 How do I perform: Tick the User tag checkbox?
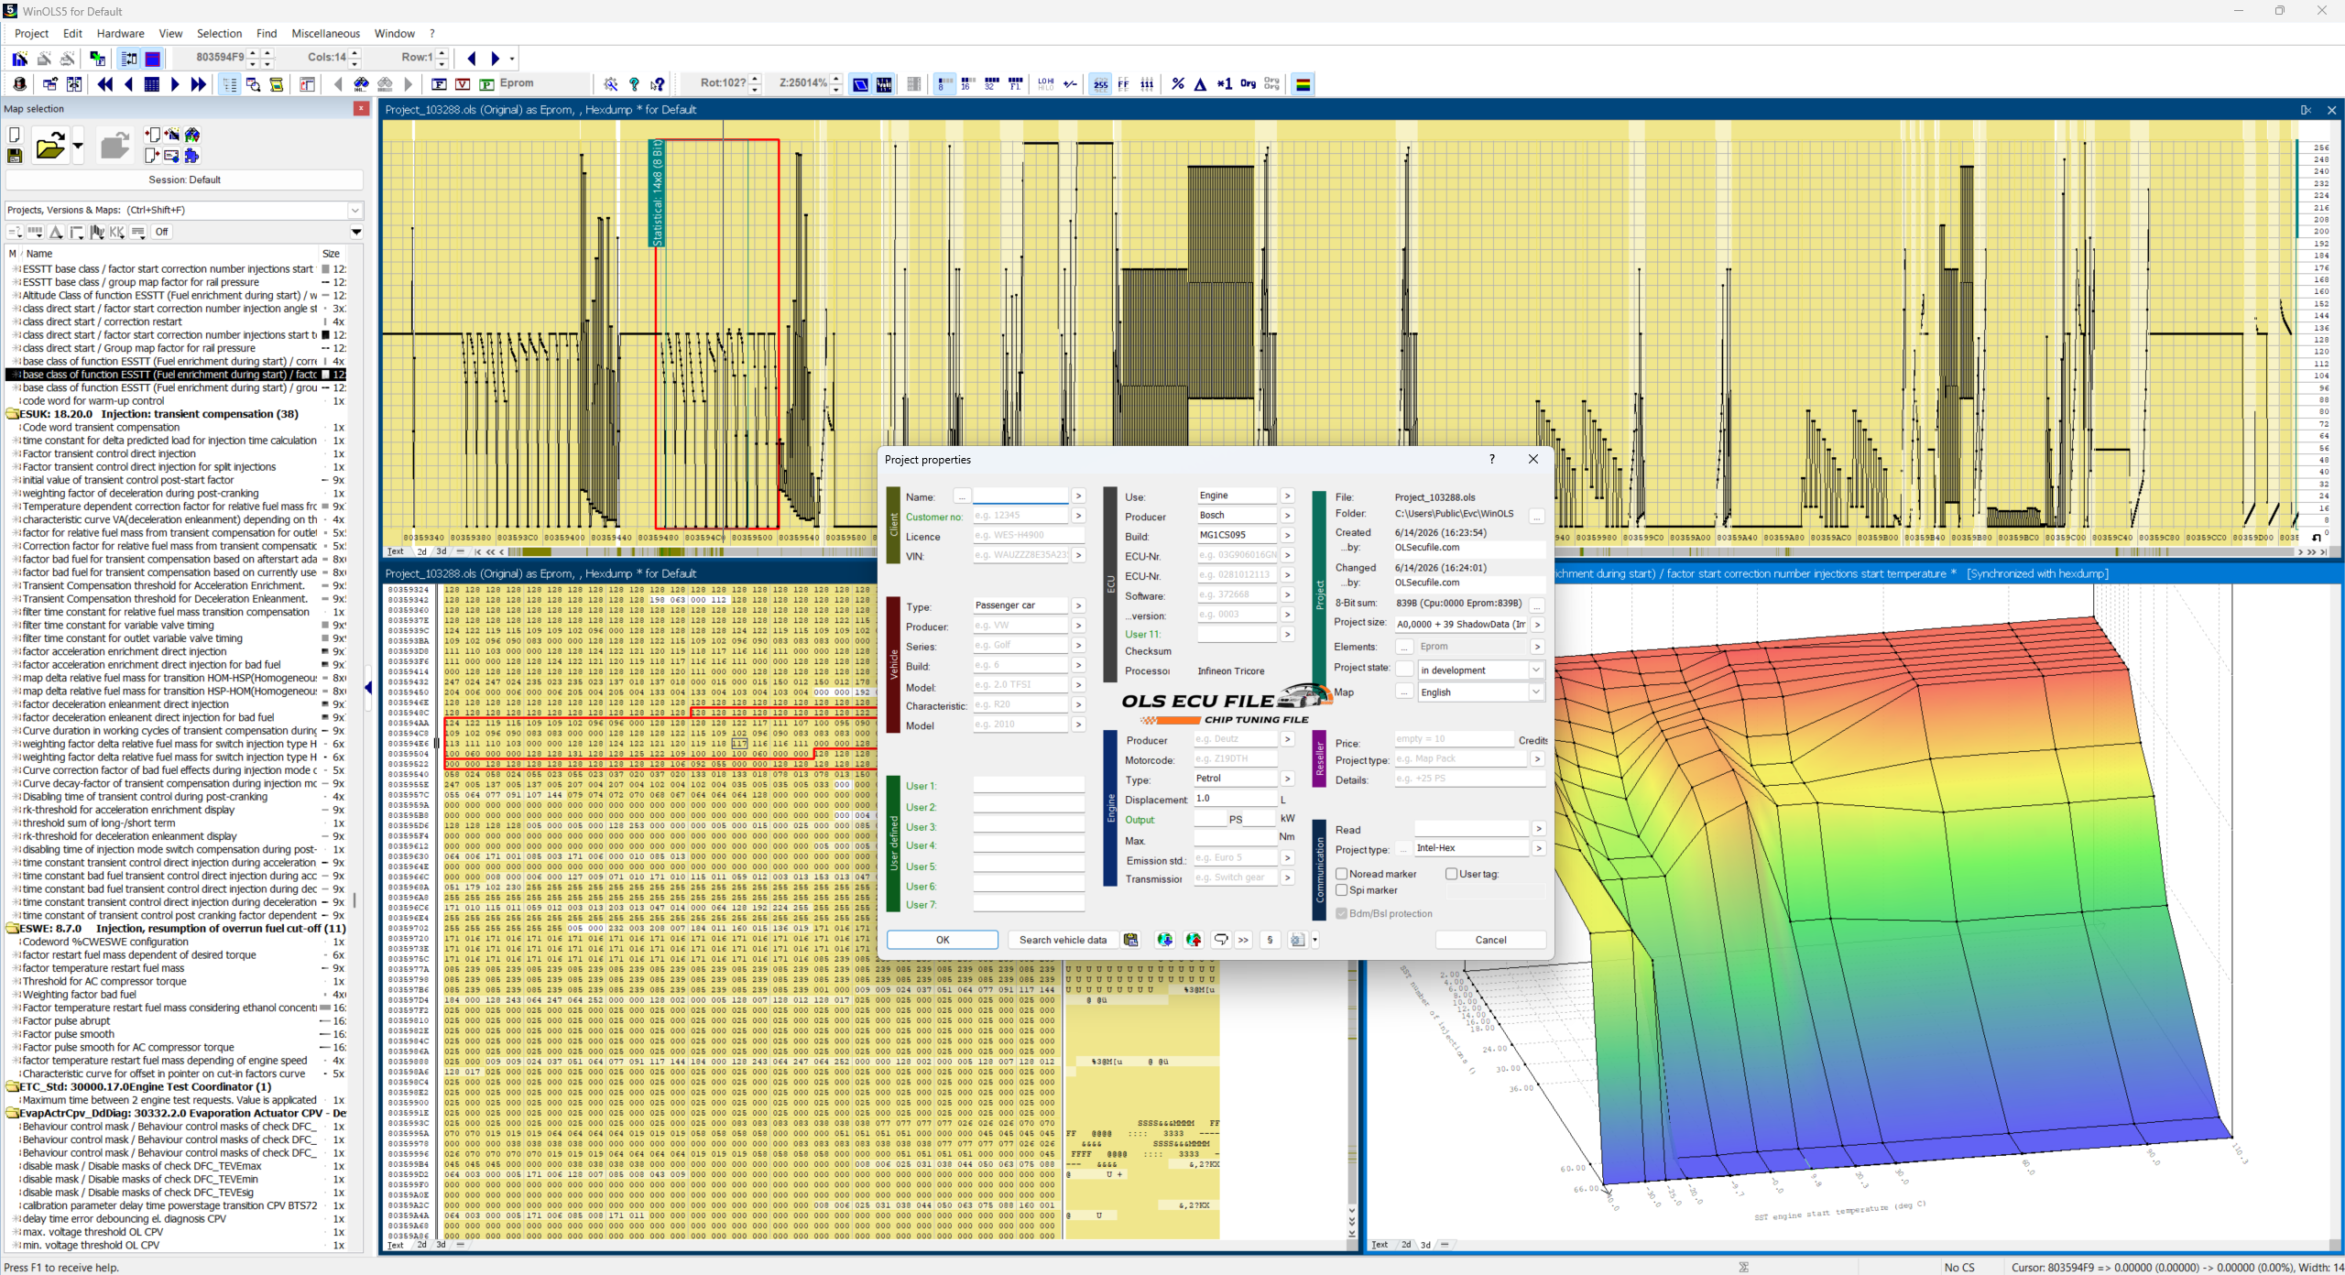(x=1452, y=874)
